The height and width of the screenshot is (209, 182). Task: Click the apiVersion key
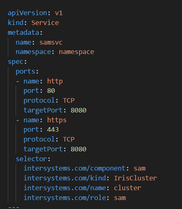coord(28,13)
